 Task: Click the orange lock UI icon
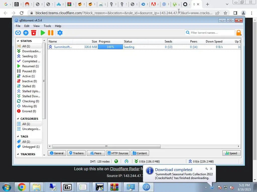pos(239,33)
